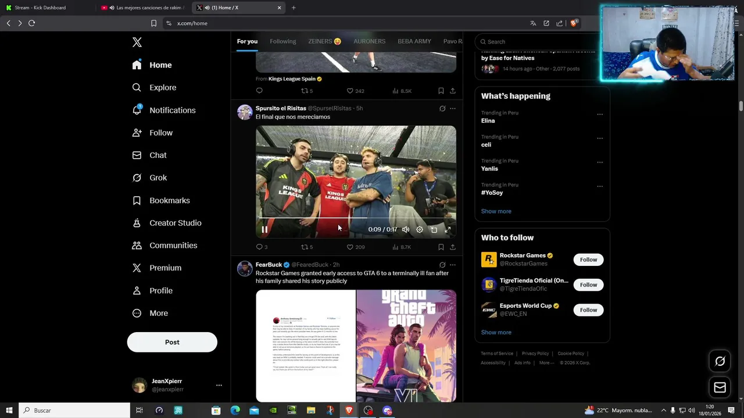Screen dimensions: 744x418
Task: Open options for the #YoSoy trend
Action: point(600,186)
